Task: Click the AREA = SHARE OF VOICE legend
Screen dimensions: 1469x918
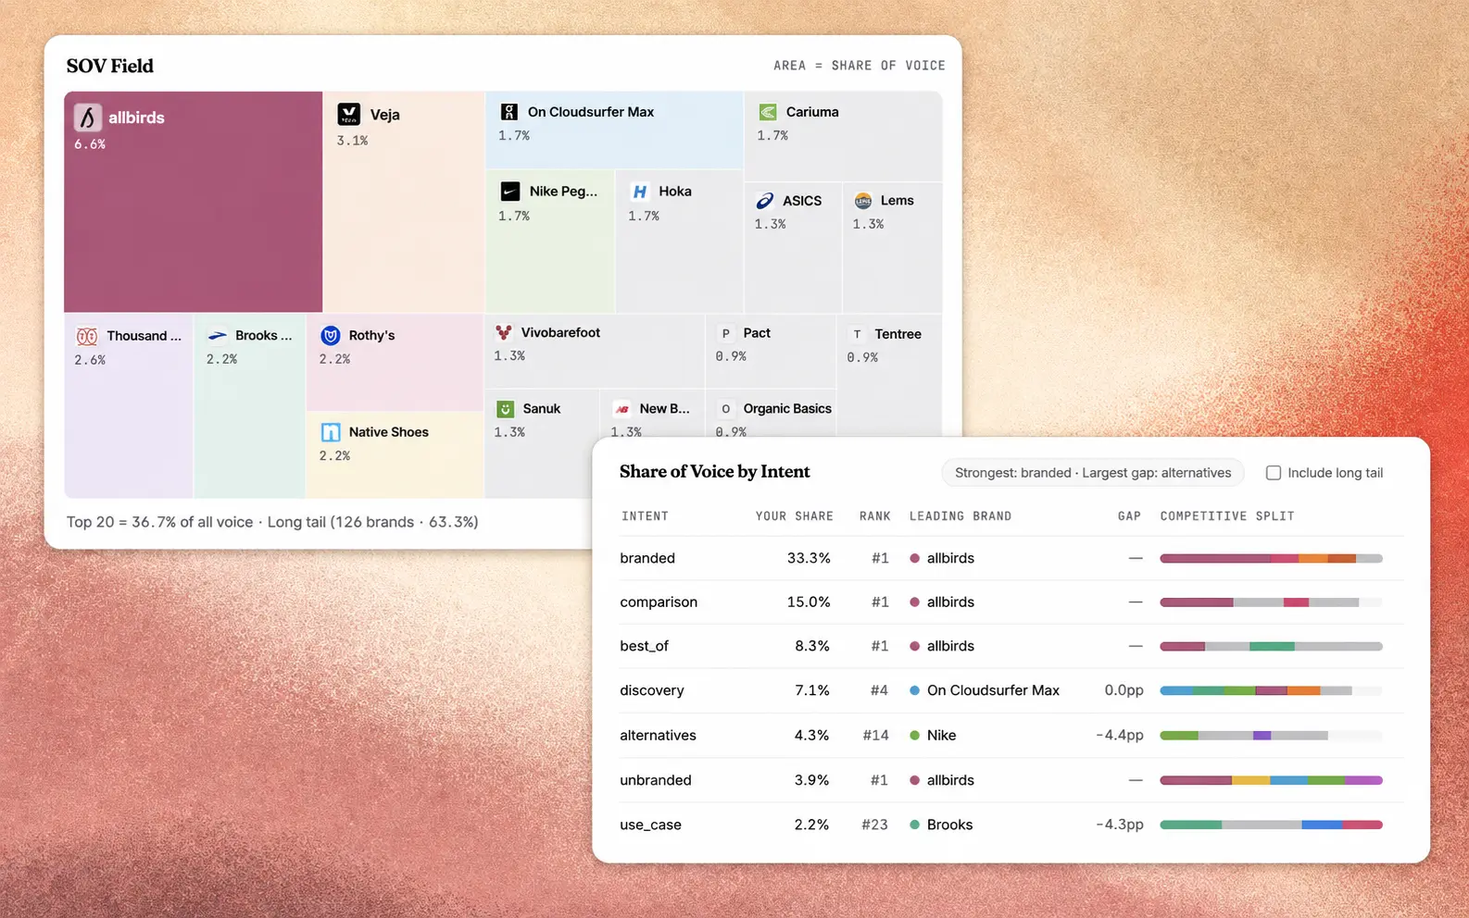Action: (x=860, y=66)
